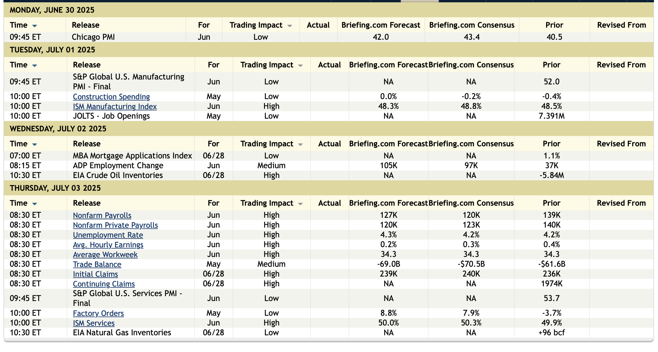
Task: Click the ISM Services link
Action: [x=94, y=323]
